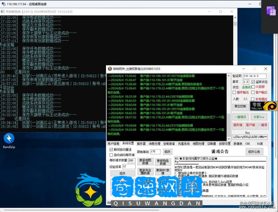Screen dimensions: 278x212
Task: Click the 验证码 IP input field
Action: tap(254, 76)
